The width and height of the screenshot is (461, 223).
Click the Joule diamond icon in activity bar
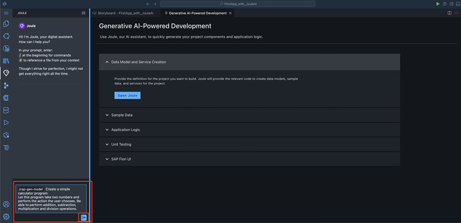coord(6,73)
